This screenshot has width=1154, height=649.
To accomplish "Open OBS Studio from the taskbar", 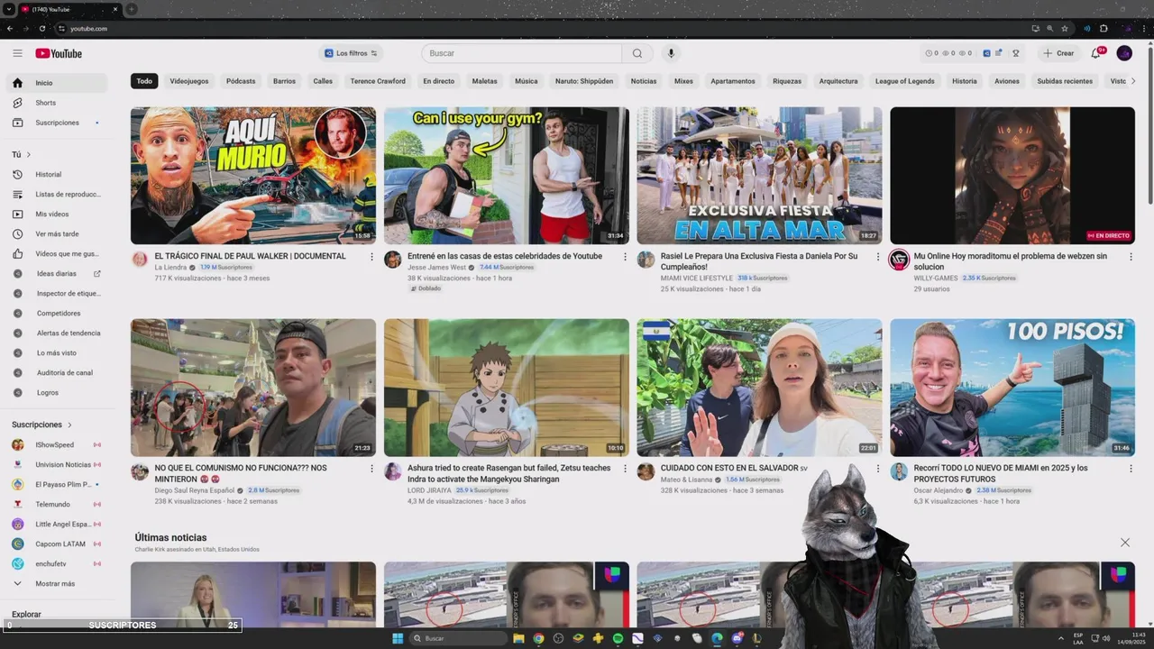I will click(558, 638).
